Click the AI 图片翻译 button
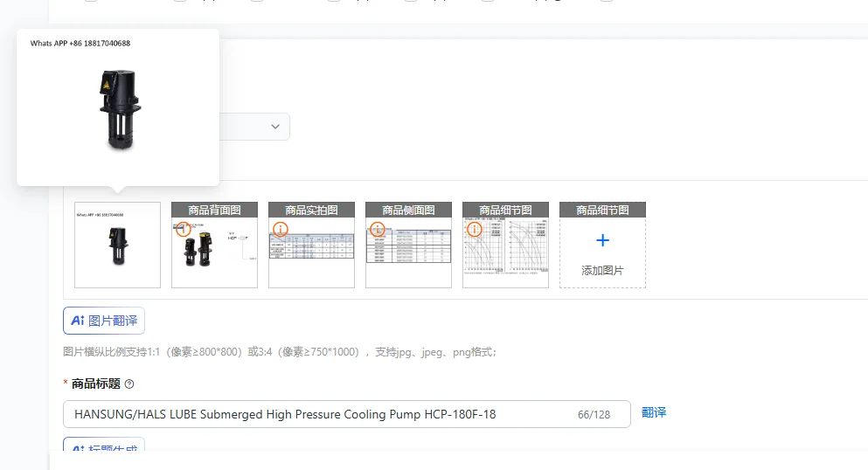Image resolution: width=868 pixels, height=470 pixels. tap(104, 321)
